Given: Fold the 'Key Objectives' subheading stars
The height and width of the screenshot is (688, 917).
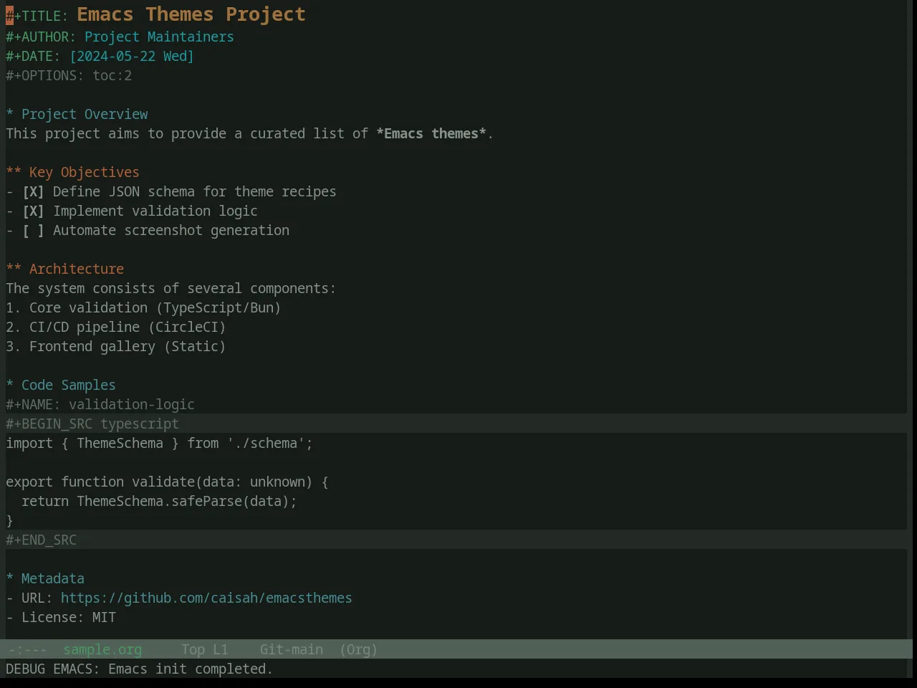Looking at the screenshot, I should pyautogui.click(x=14, y=173).
